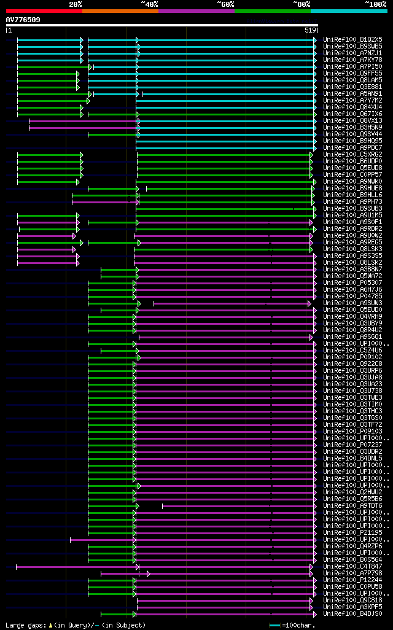Click label UniRef100_A9PH73

353,201
